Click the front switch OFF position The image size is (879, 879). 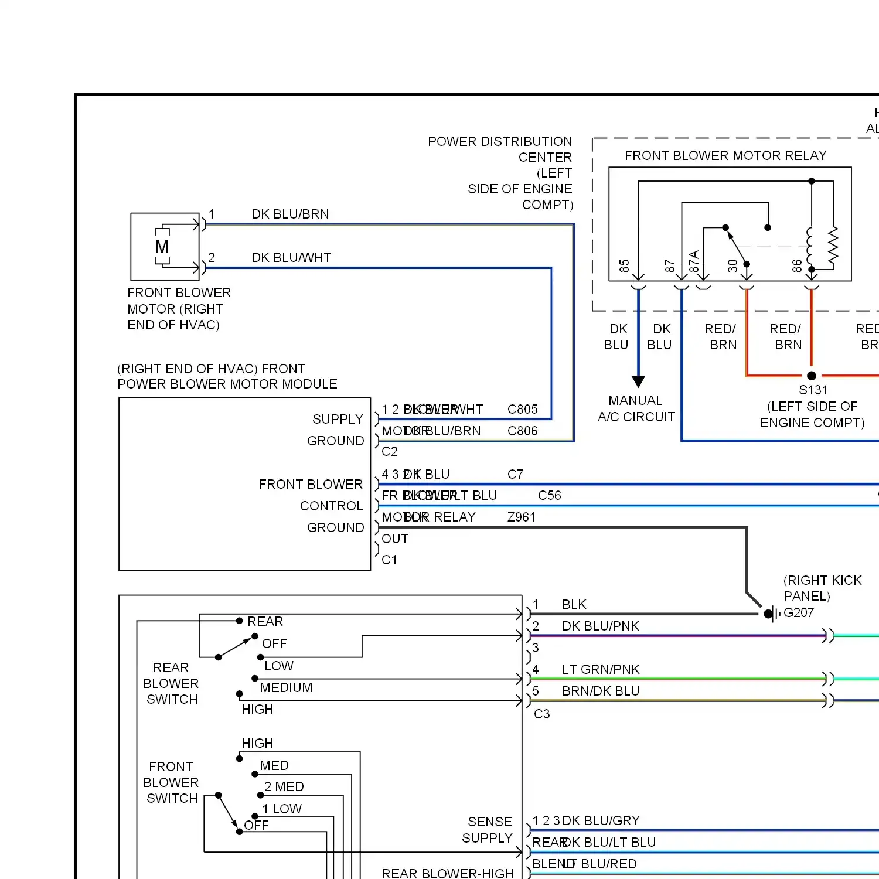coord(256,826)
